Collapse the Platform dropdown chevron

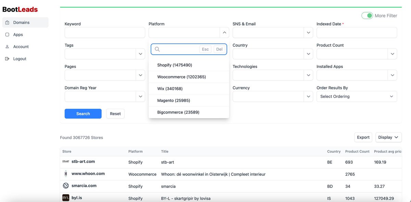coord(224,33)
